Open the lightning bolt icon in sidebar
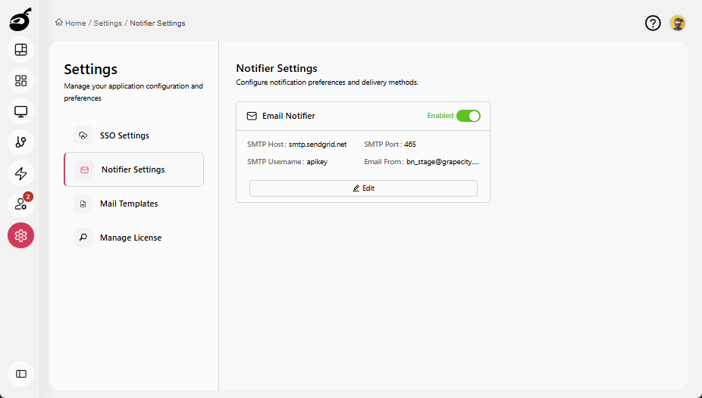 point(21,173)
